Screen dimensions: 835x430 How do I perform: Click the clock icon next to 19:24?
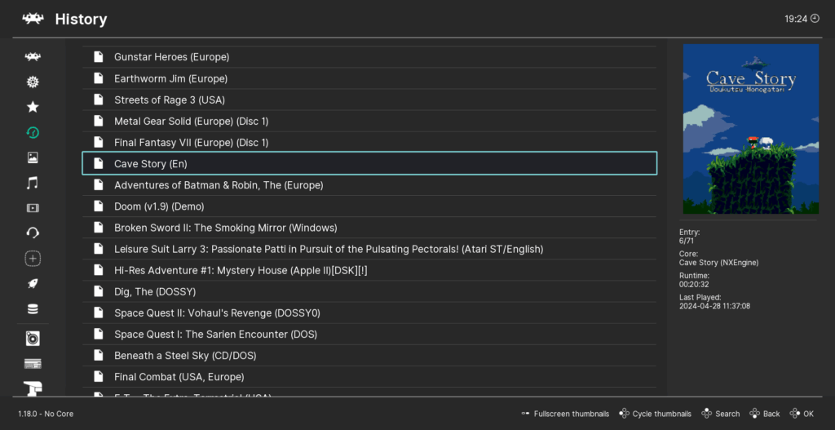coord(815,19)
